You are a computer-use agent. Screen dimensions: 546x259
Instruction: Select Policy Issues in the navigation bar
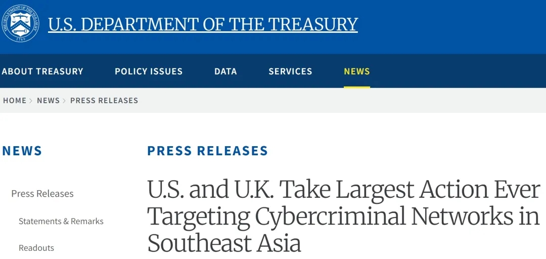click(149, 71)
